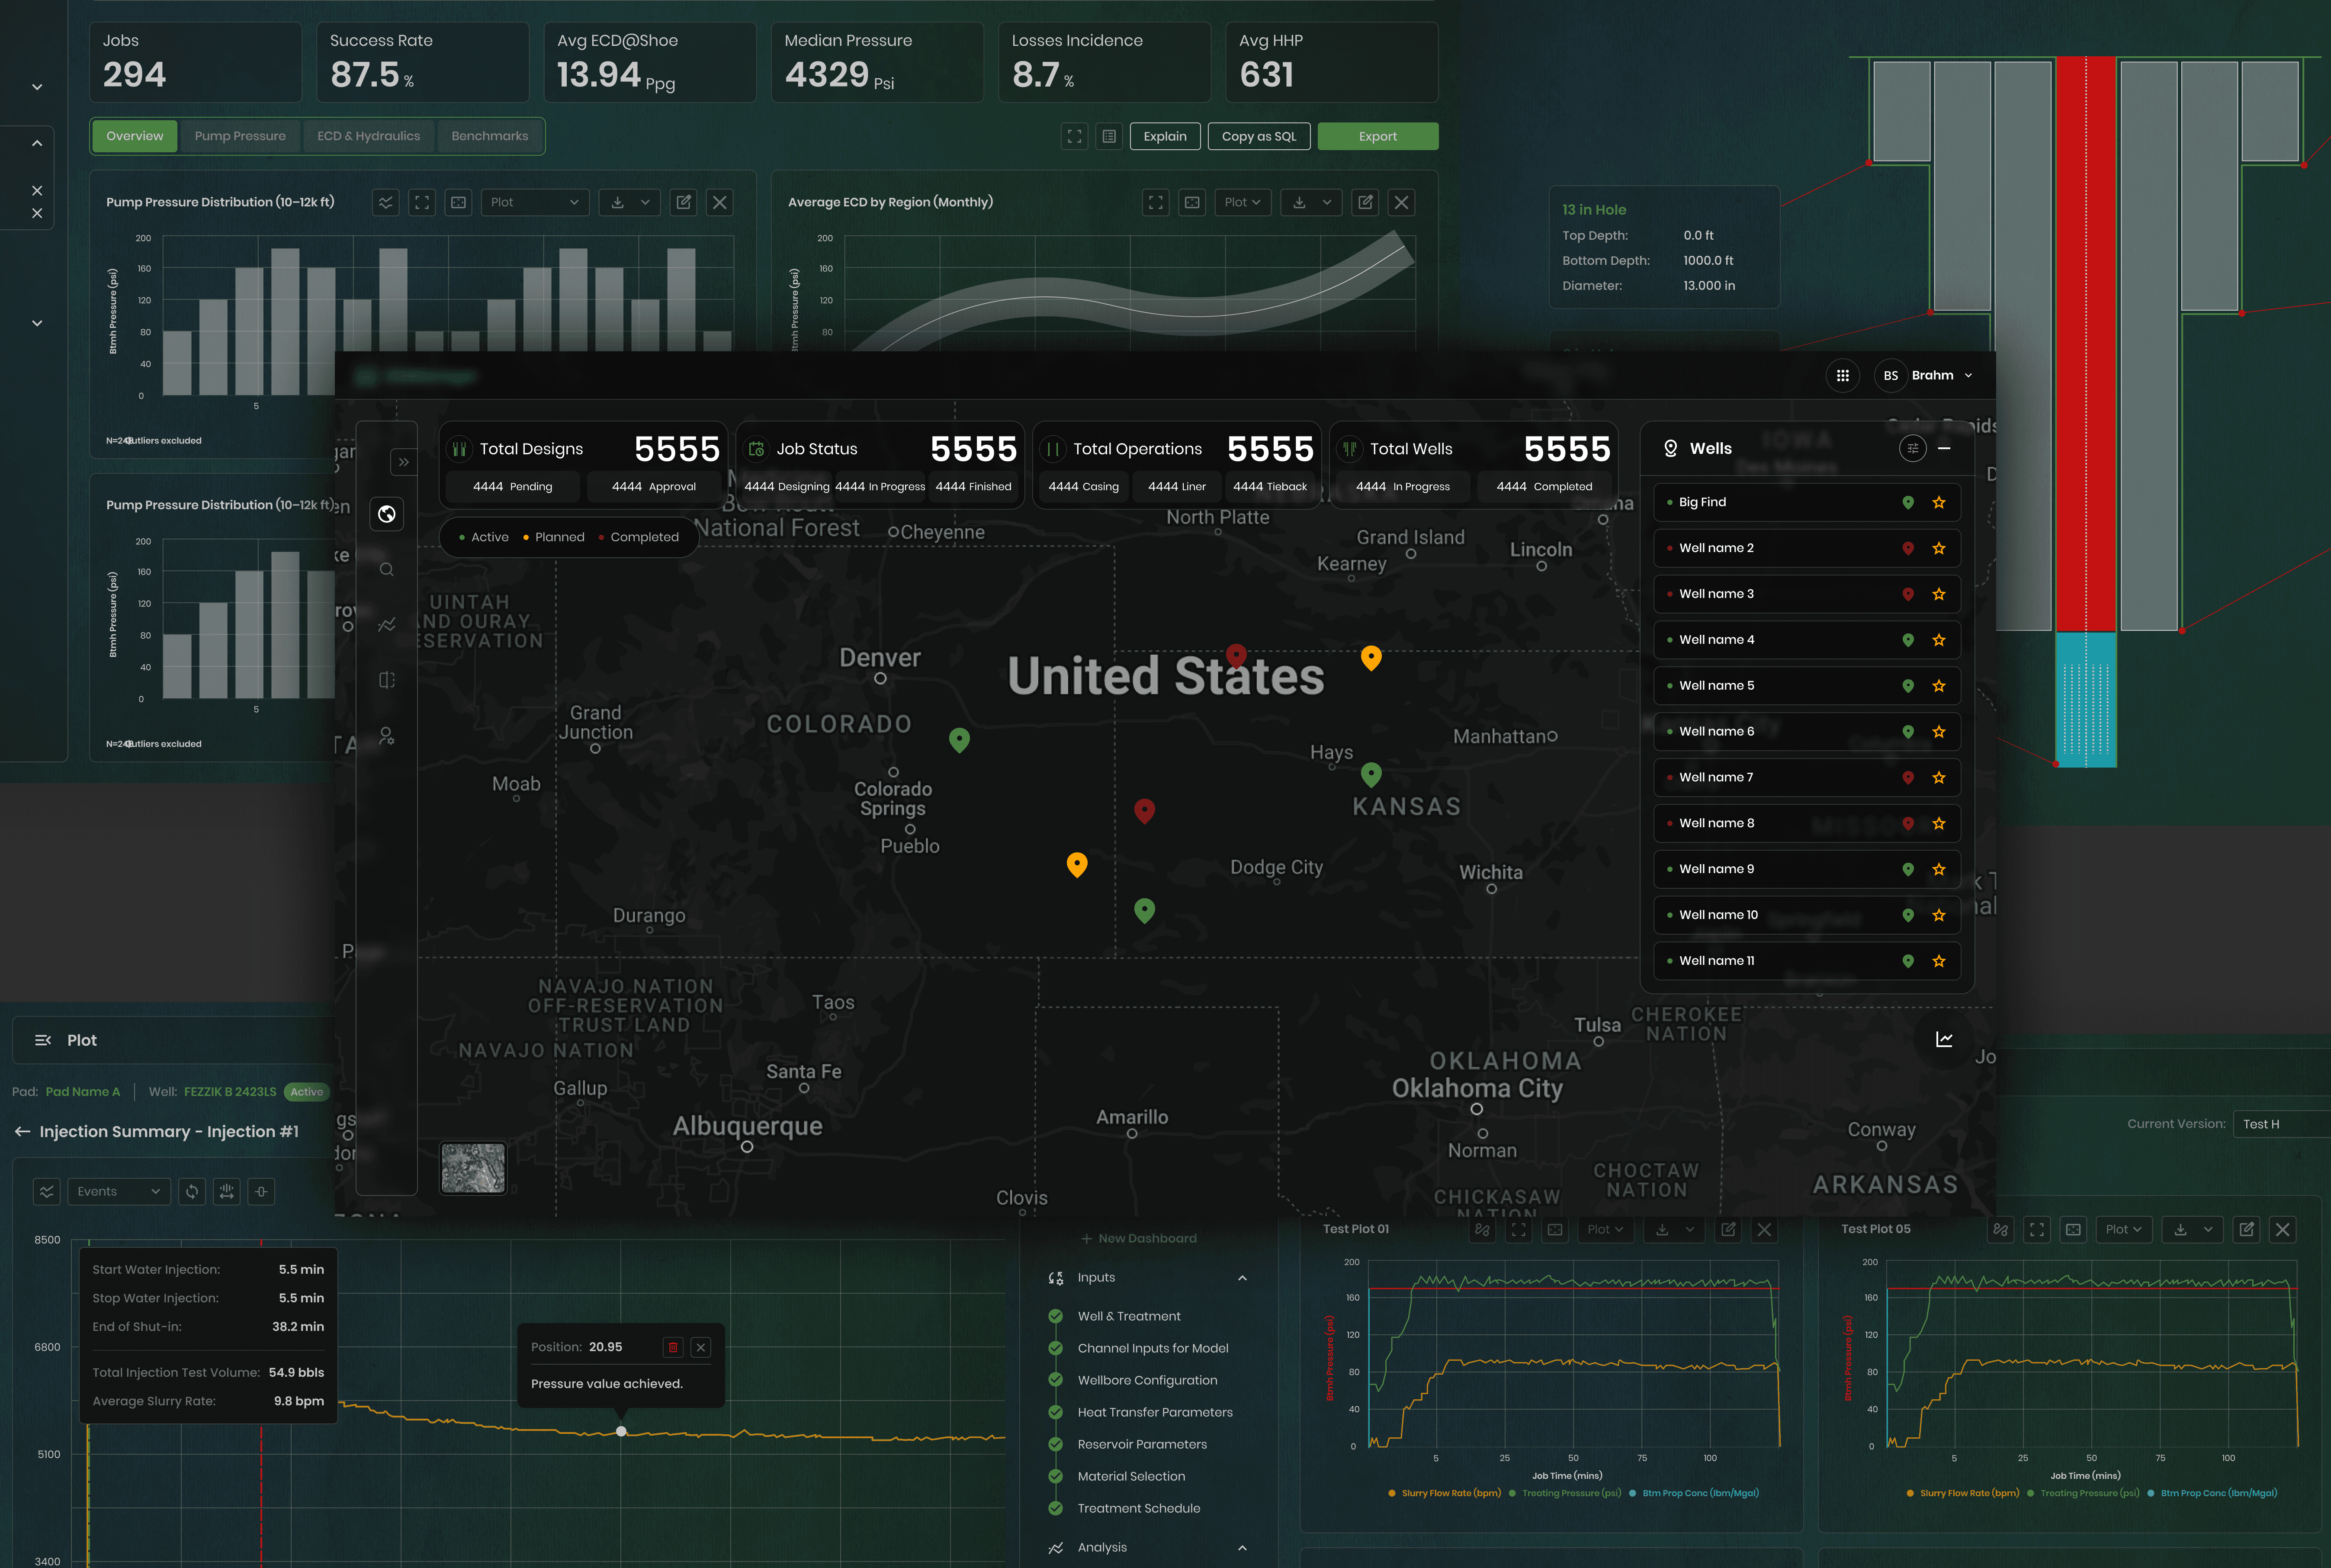Expand map sidebar with double-chevron icon

coord(403,462)
